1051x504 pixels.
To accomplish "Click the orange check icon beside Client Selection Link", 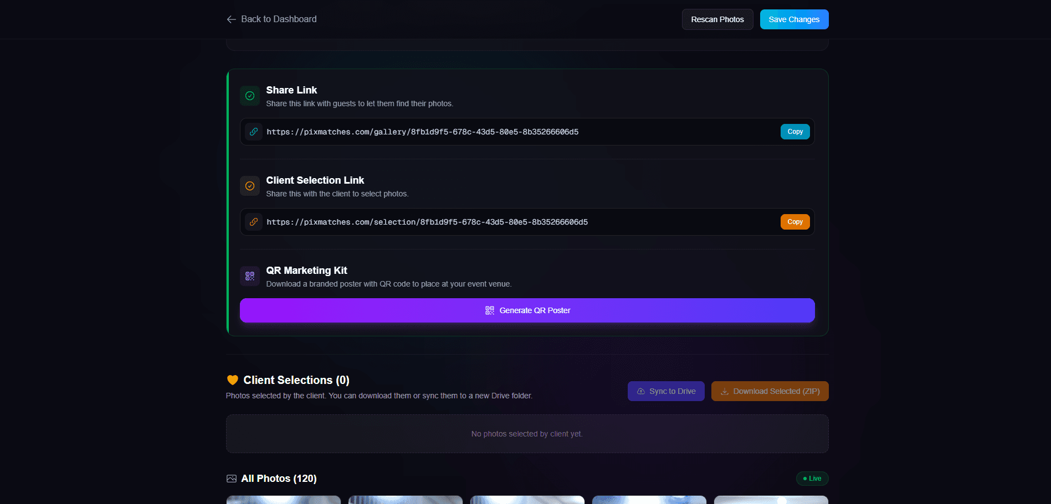I will pyautogui.click(x=249, y=185).
